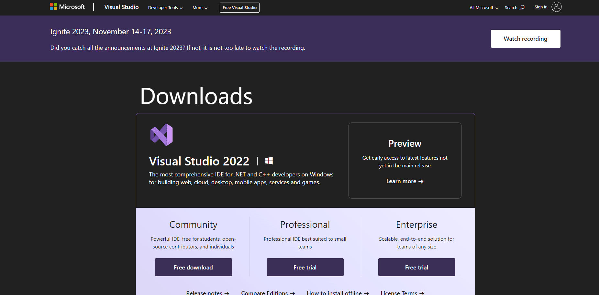Click the Free Visual Studio button
The height and width of the screenshot is (295, 599).
(x=239, y=8)
